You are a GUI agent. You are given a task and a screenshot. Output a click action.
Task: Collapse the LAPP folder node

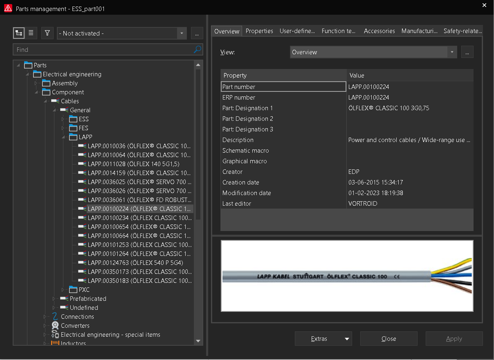[63, 137]
